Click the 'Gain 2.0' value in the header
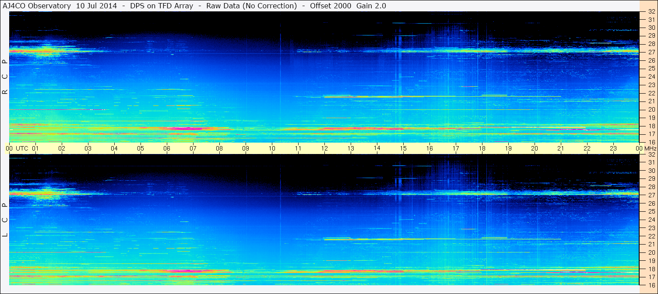 coord(371,6)
